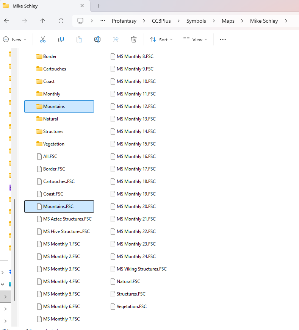Close the Mike Schley tab
The width and height of the screenshot is (299, 330).
pos(82,6)
